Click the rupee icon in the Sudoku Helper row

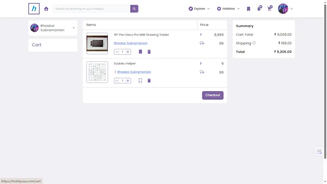201,64
